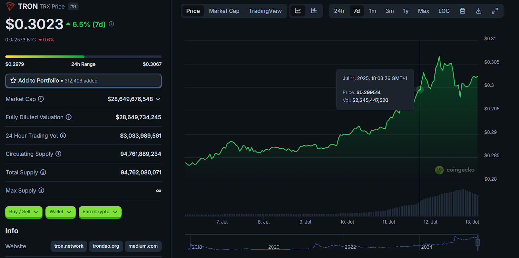
Task: Toggle LOG scale on the chart
Action: point(444,11)
